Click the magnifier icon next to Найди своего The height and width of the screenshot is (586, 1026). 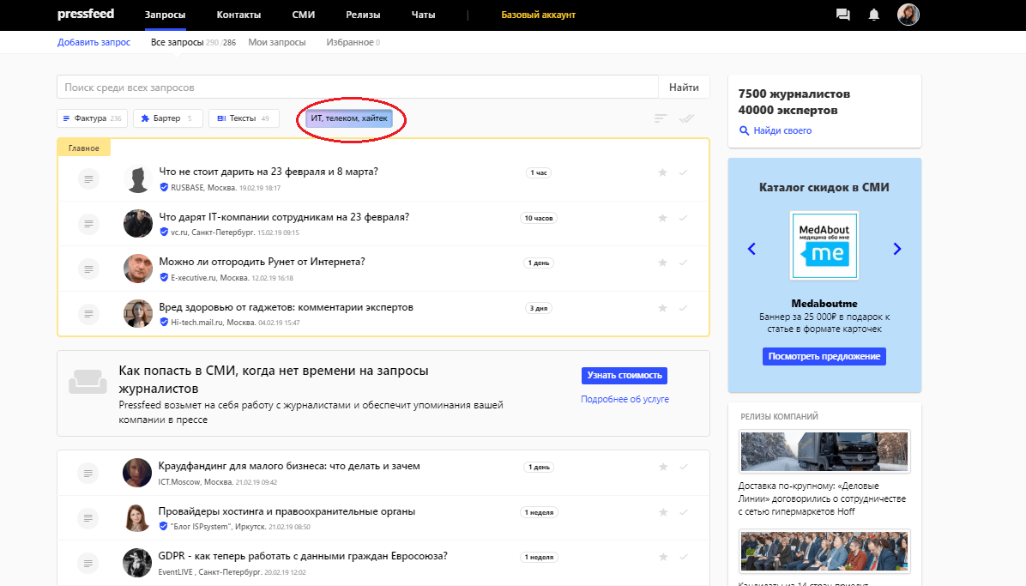(x=745, y=131)
